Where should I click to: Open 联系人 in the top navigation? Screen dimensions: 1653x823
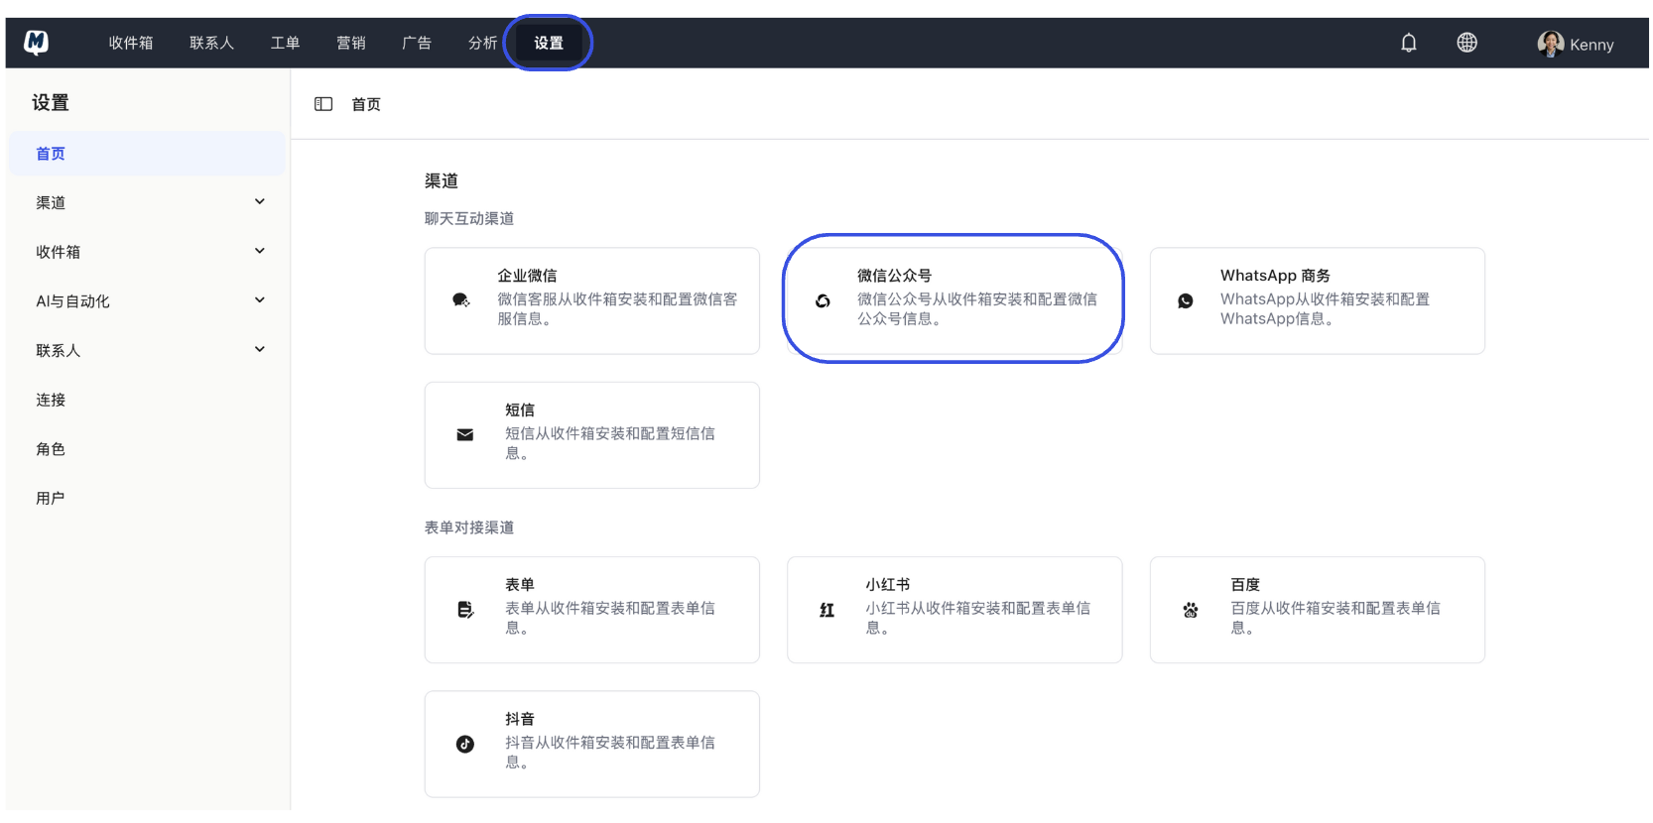[211, 43]
